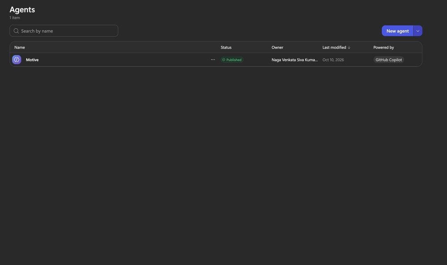Select owner Naga Venkata Siva Kuma... cell

click(295, 60)
